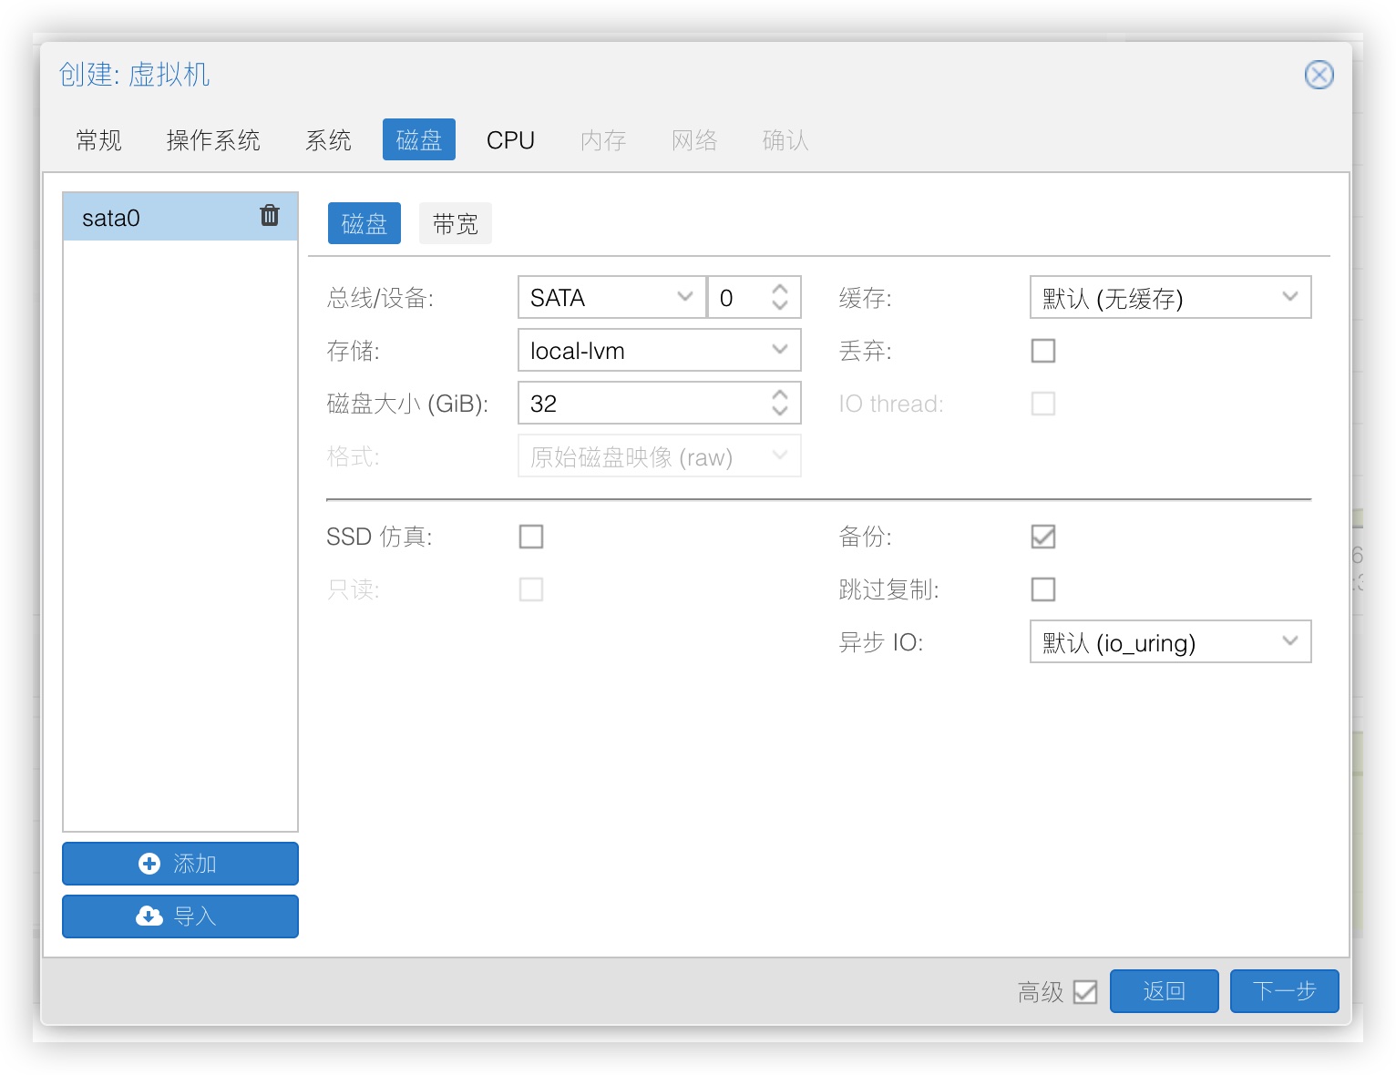Delete the sata0 disk with trash icon
This screenshot has height=1075, width=1396.
[x=270, y=216]
